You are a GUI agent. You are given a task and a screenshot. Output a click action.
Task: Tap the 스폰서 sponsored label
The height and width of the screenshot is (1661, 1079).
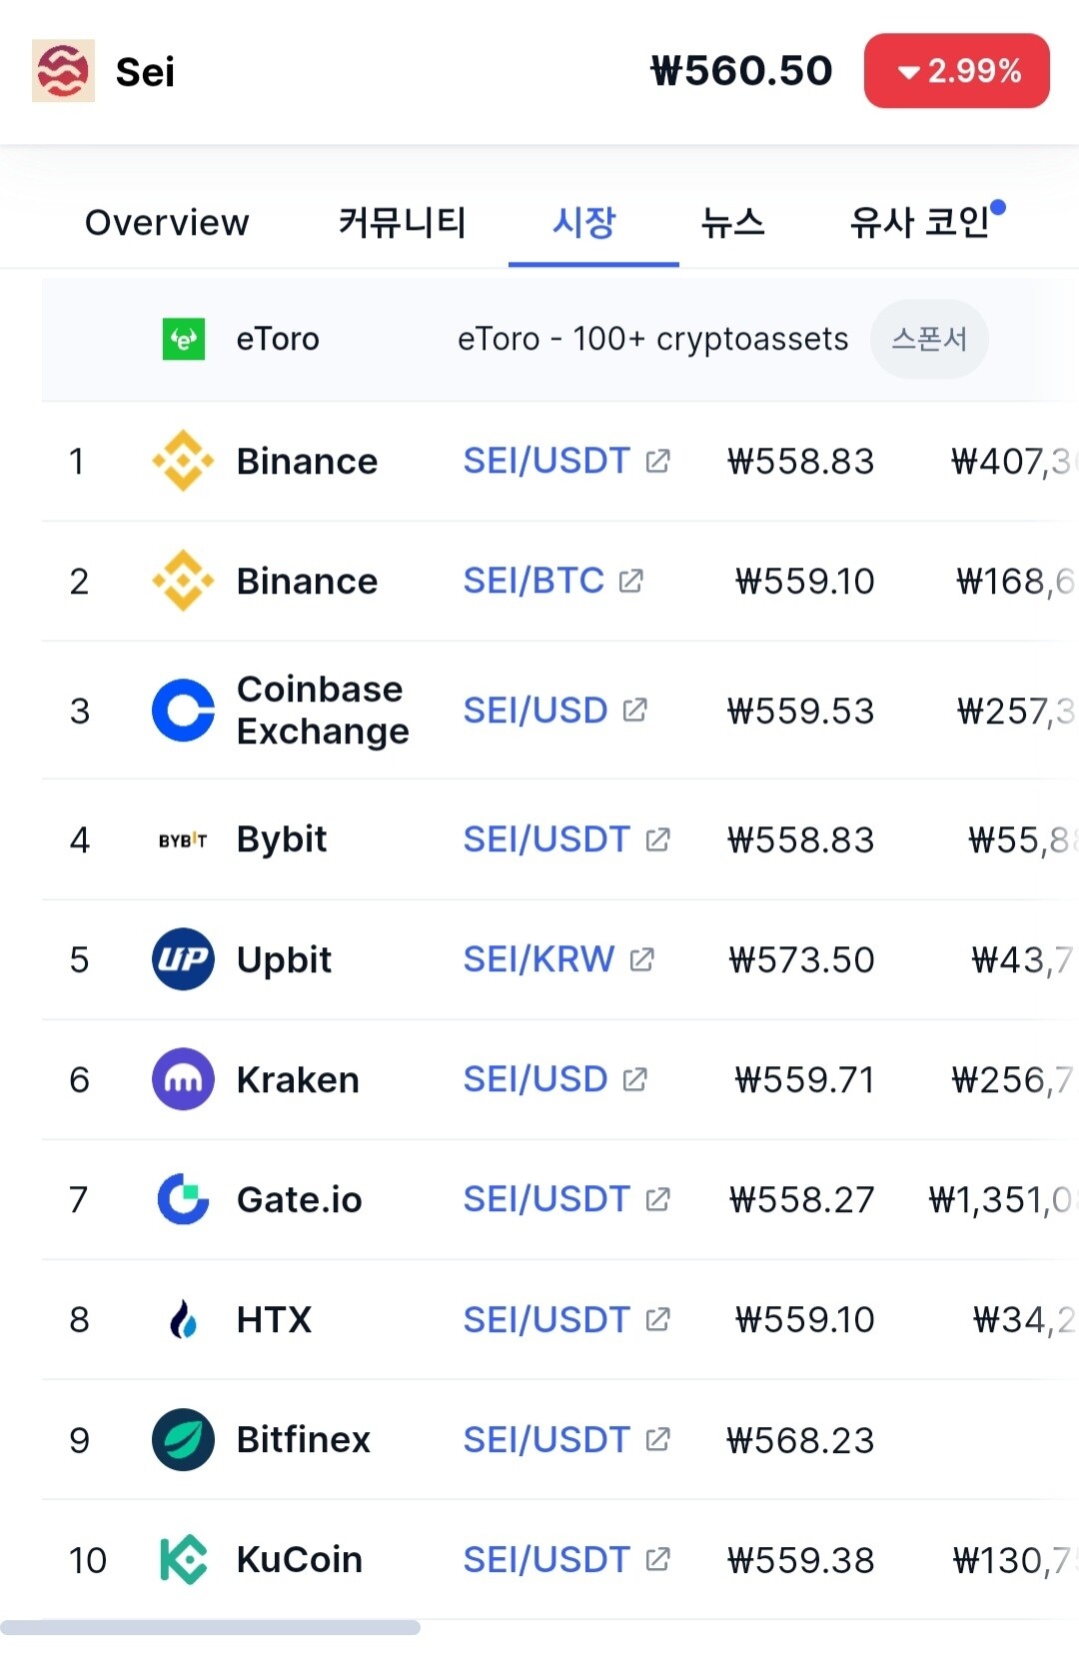pyautogui.click(x=929, y=339)
